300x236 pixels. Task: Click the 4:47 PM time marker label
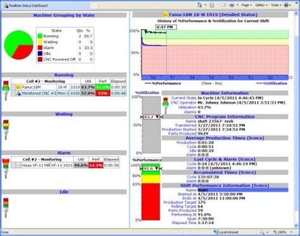(166, 27)
